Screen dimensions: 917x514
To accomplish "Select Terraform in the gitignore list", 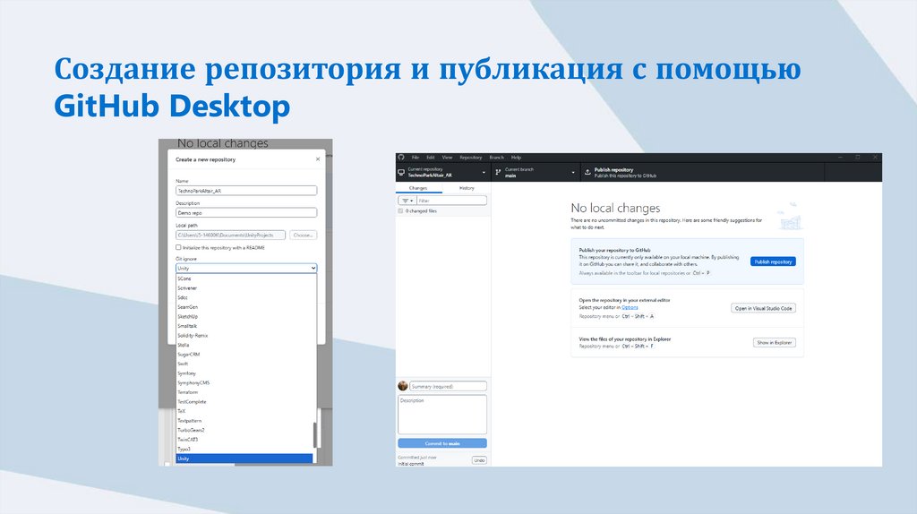I will [244, 392].
